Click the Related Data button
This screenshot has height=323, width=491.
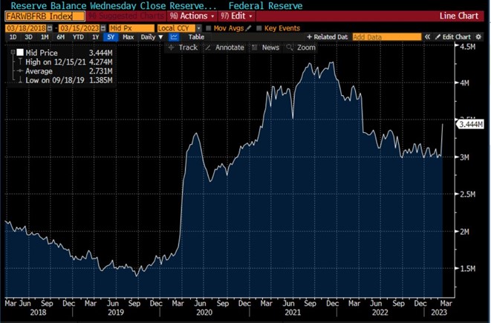(x=330, y=36)
